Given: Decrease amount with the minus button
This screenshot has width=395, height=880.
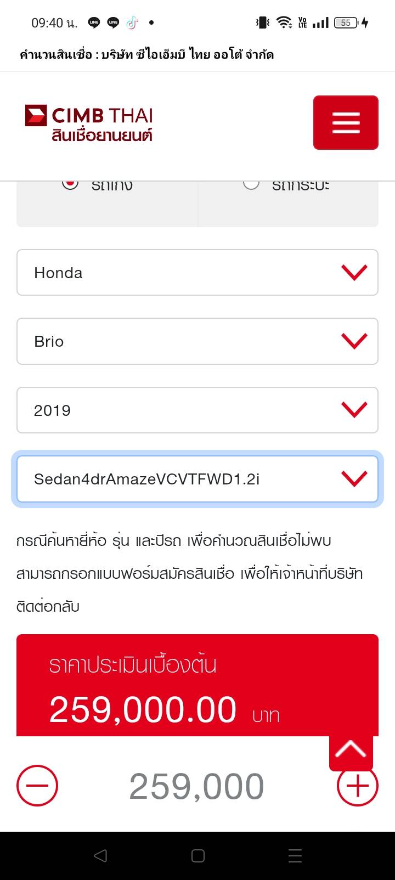Looking at the screenshot, I should [x=37, y=786].
